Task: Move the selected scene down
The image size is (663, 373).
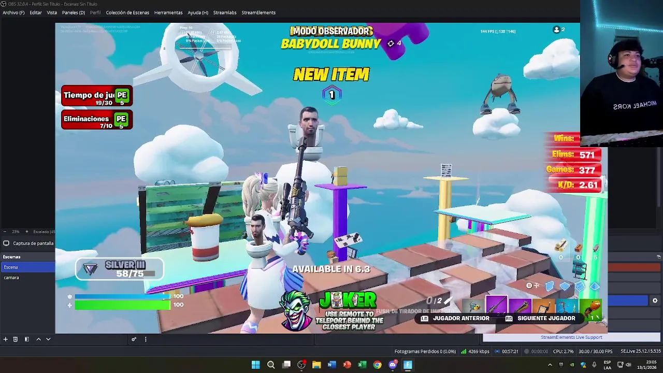Action: [x=48, y=339]
